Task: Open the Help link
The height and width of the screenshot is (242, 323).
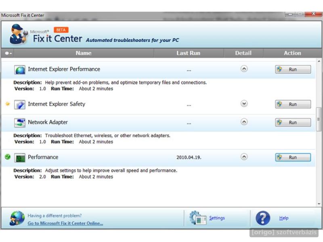Action: (284, 218)
